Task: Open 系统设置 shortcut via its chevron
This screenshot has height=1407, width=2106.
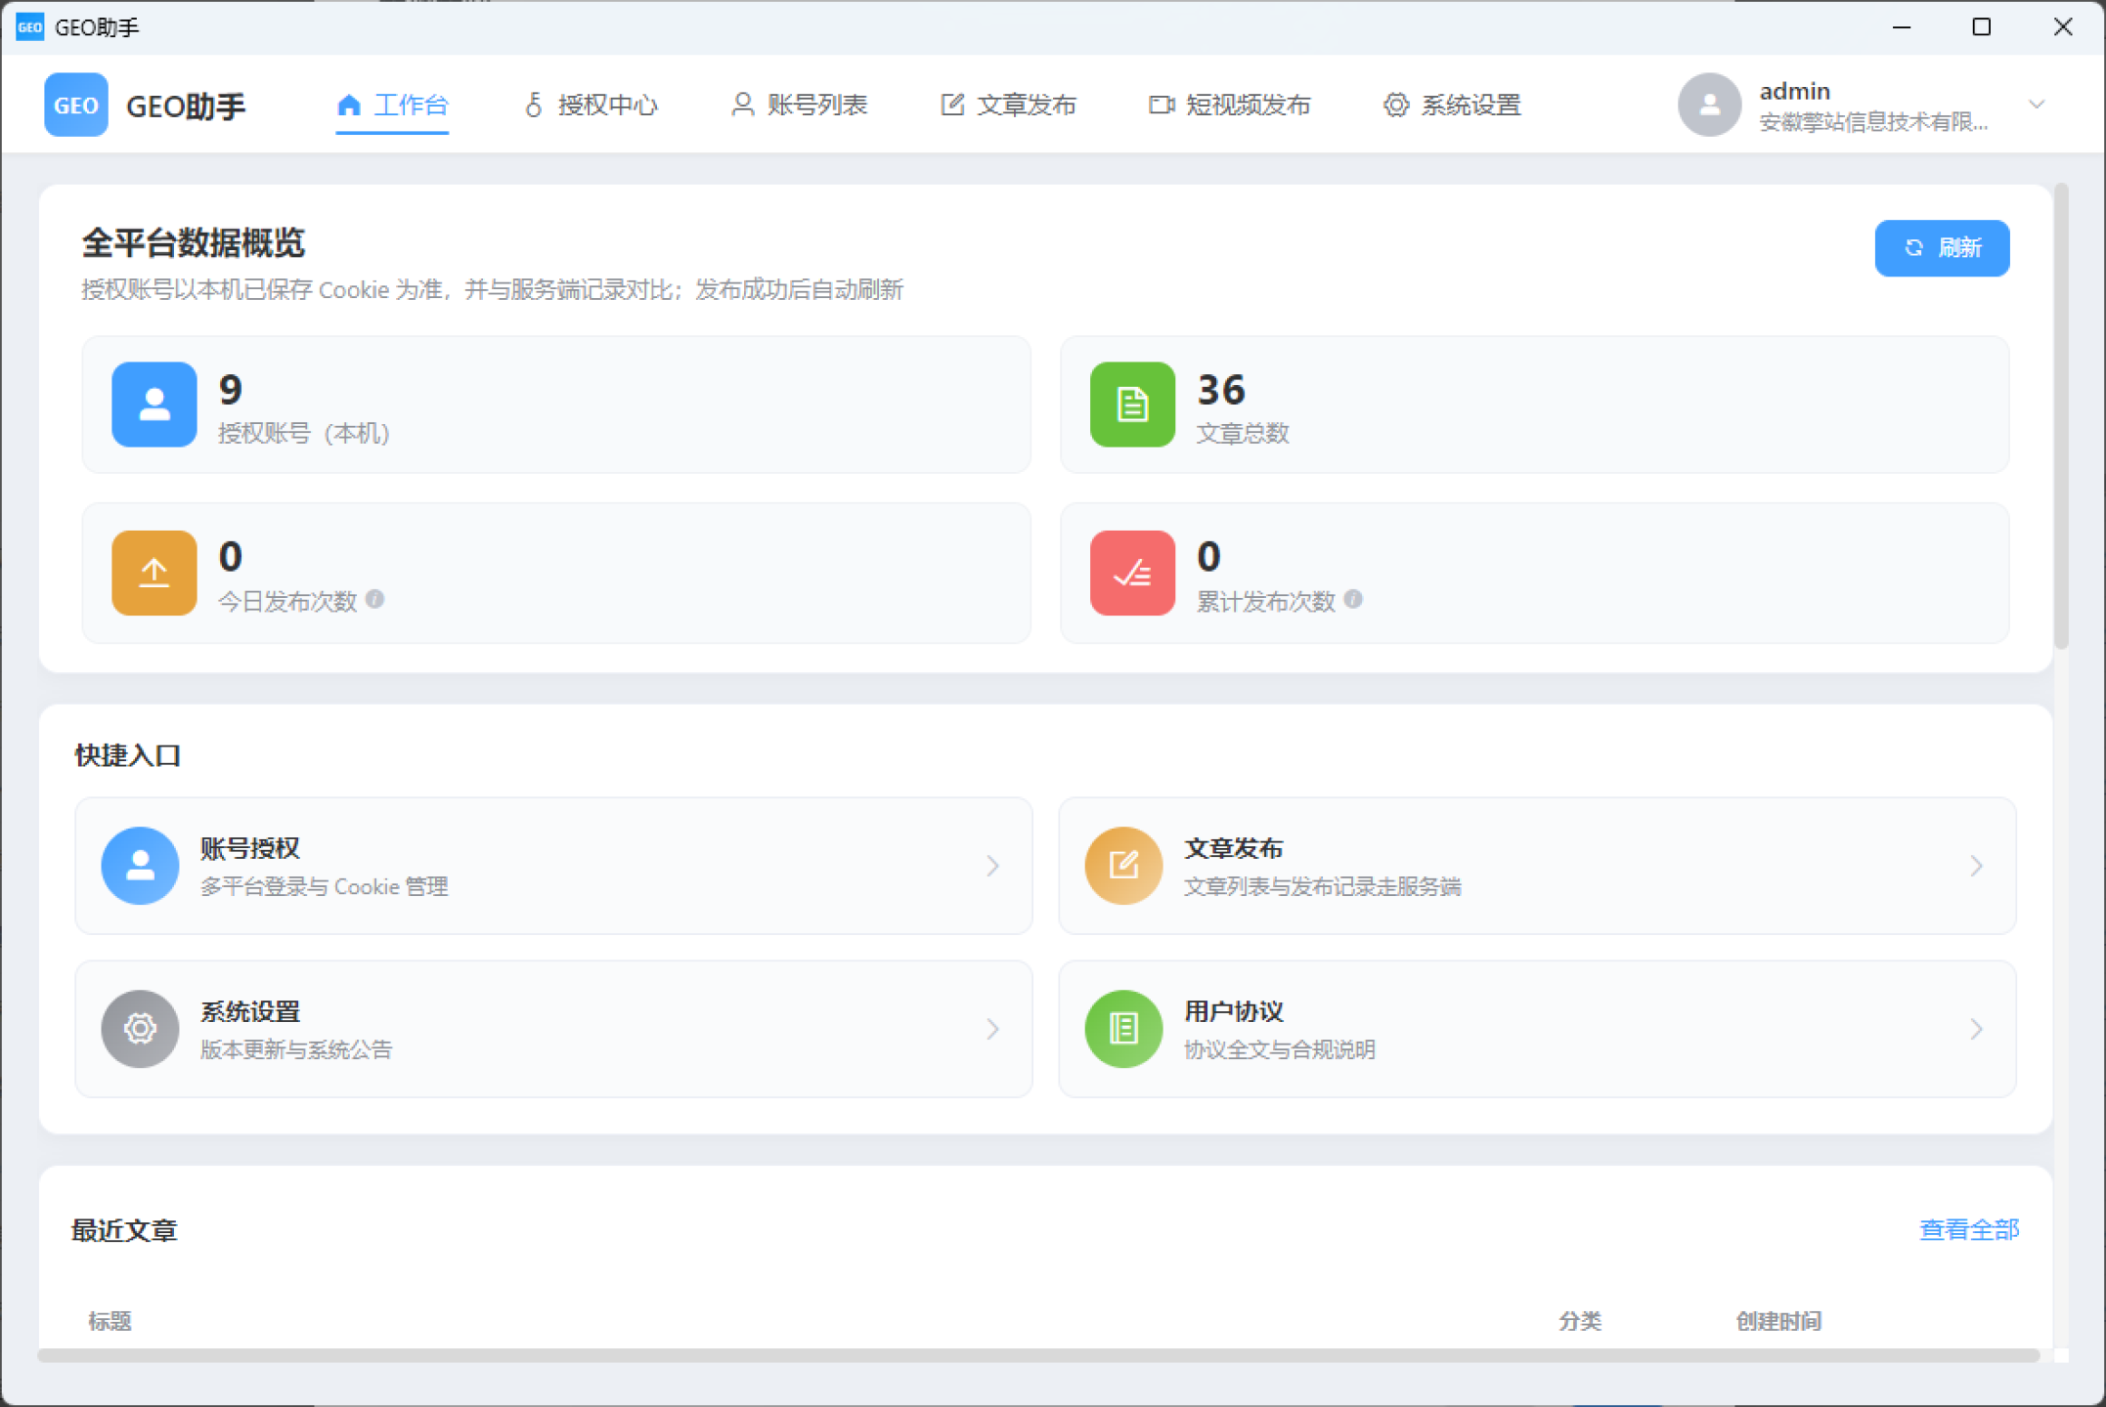Action: 992,1029
